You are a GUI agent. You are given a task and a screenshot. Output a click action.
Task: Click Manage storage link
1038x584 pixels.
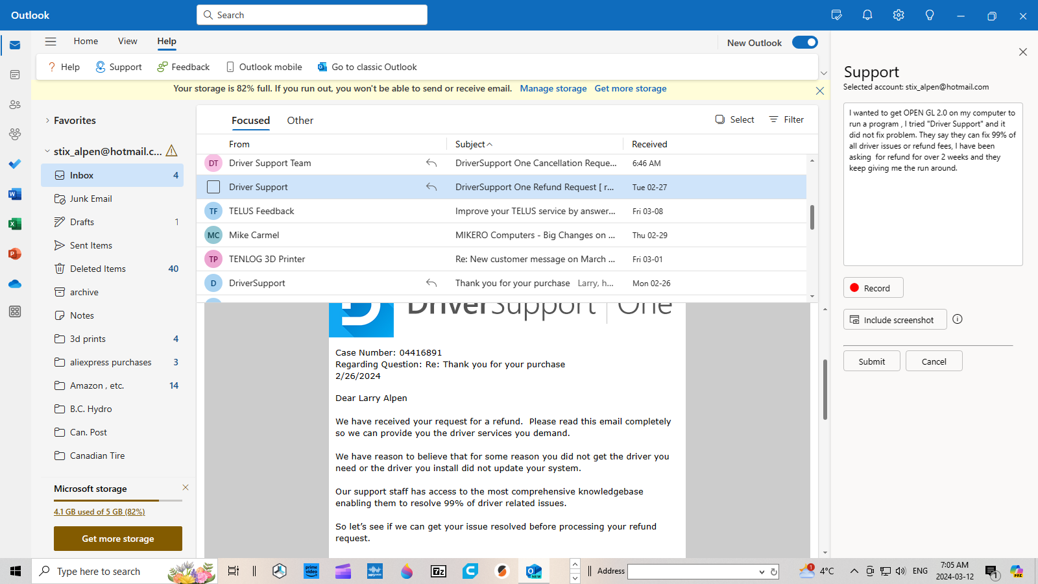[x=553, y=88]
